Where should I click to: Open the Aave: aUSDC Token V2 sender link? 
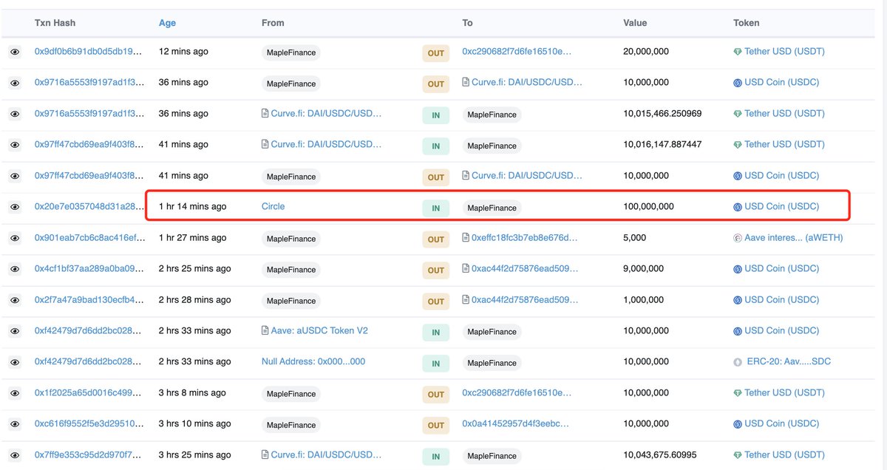[319, 331]
